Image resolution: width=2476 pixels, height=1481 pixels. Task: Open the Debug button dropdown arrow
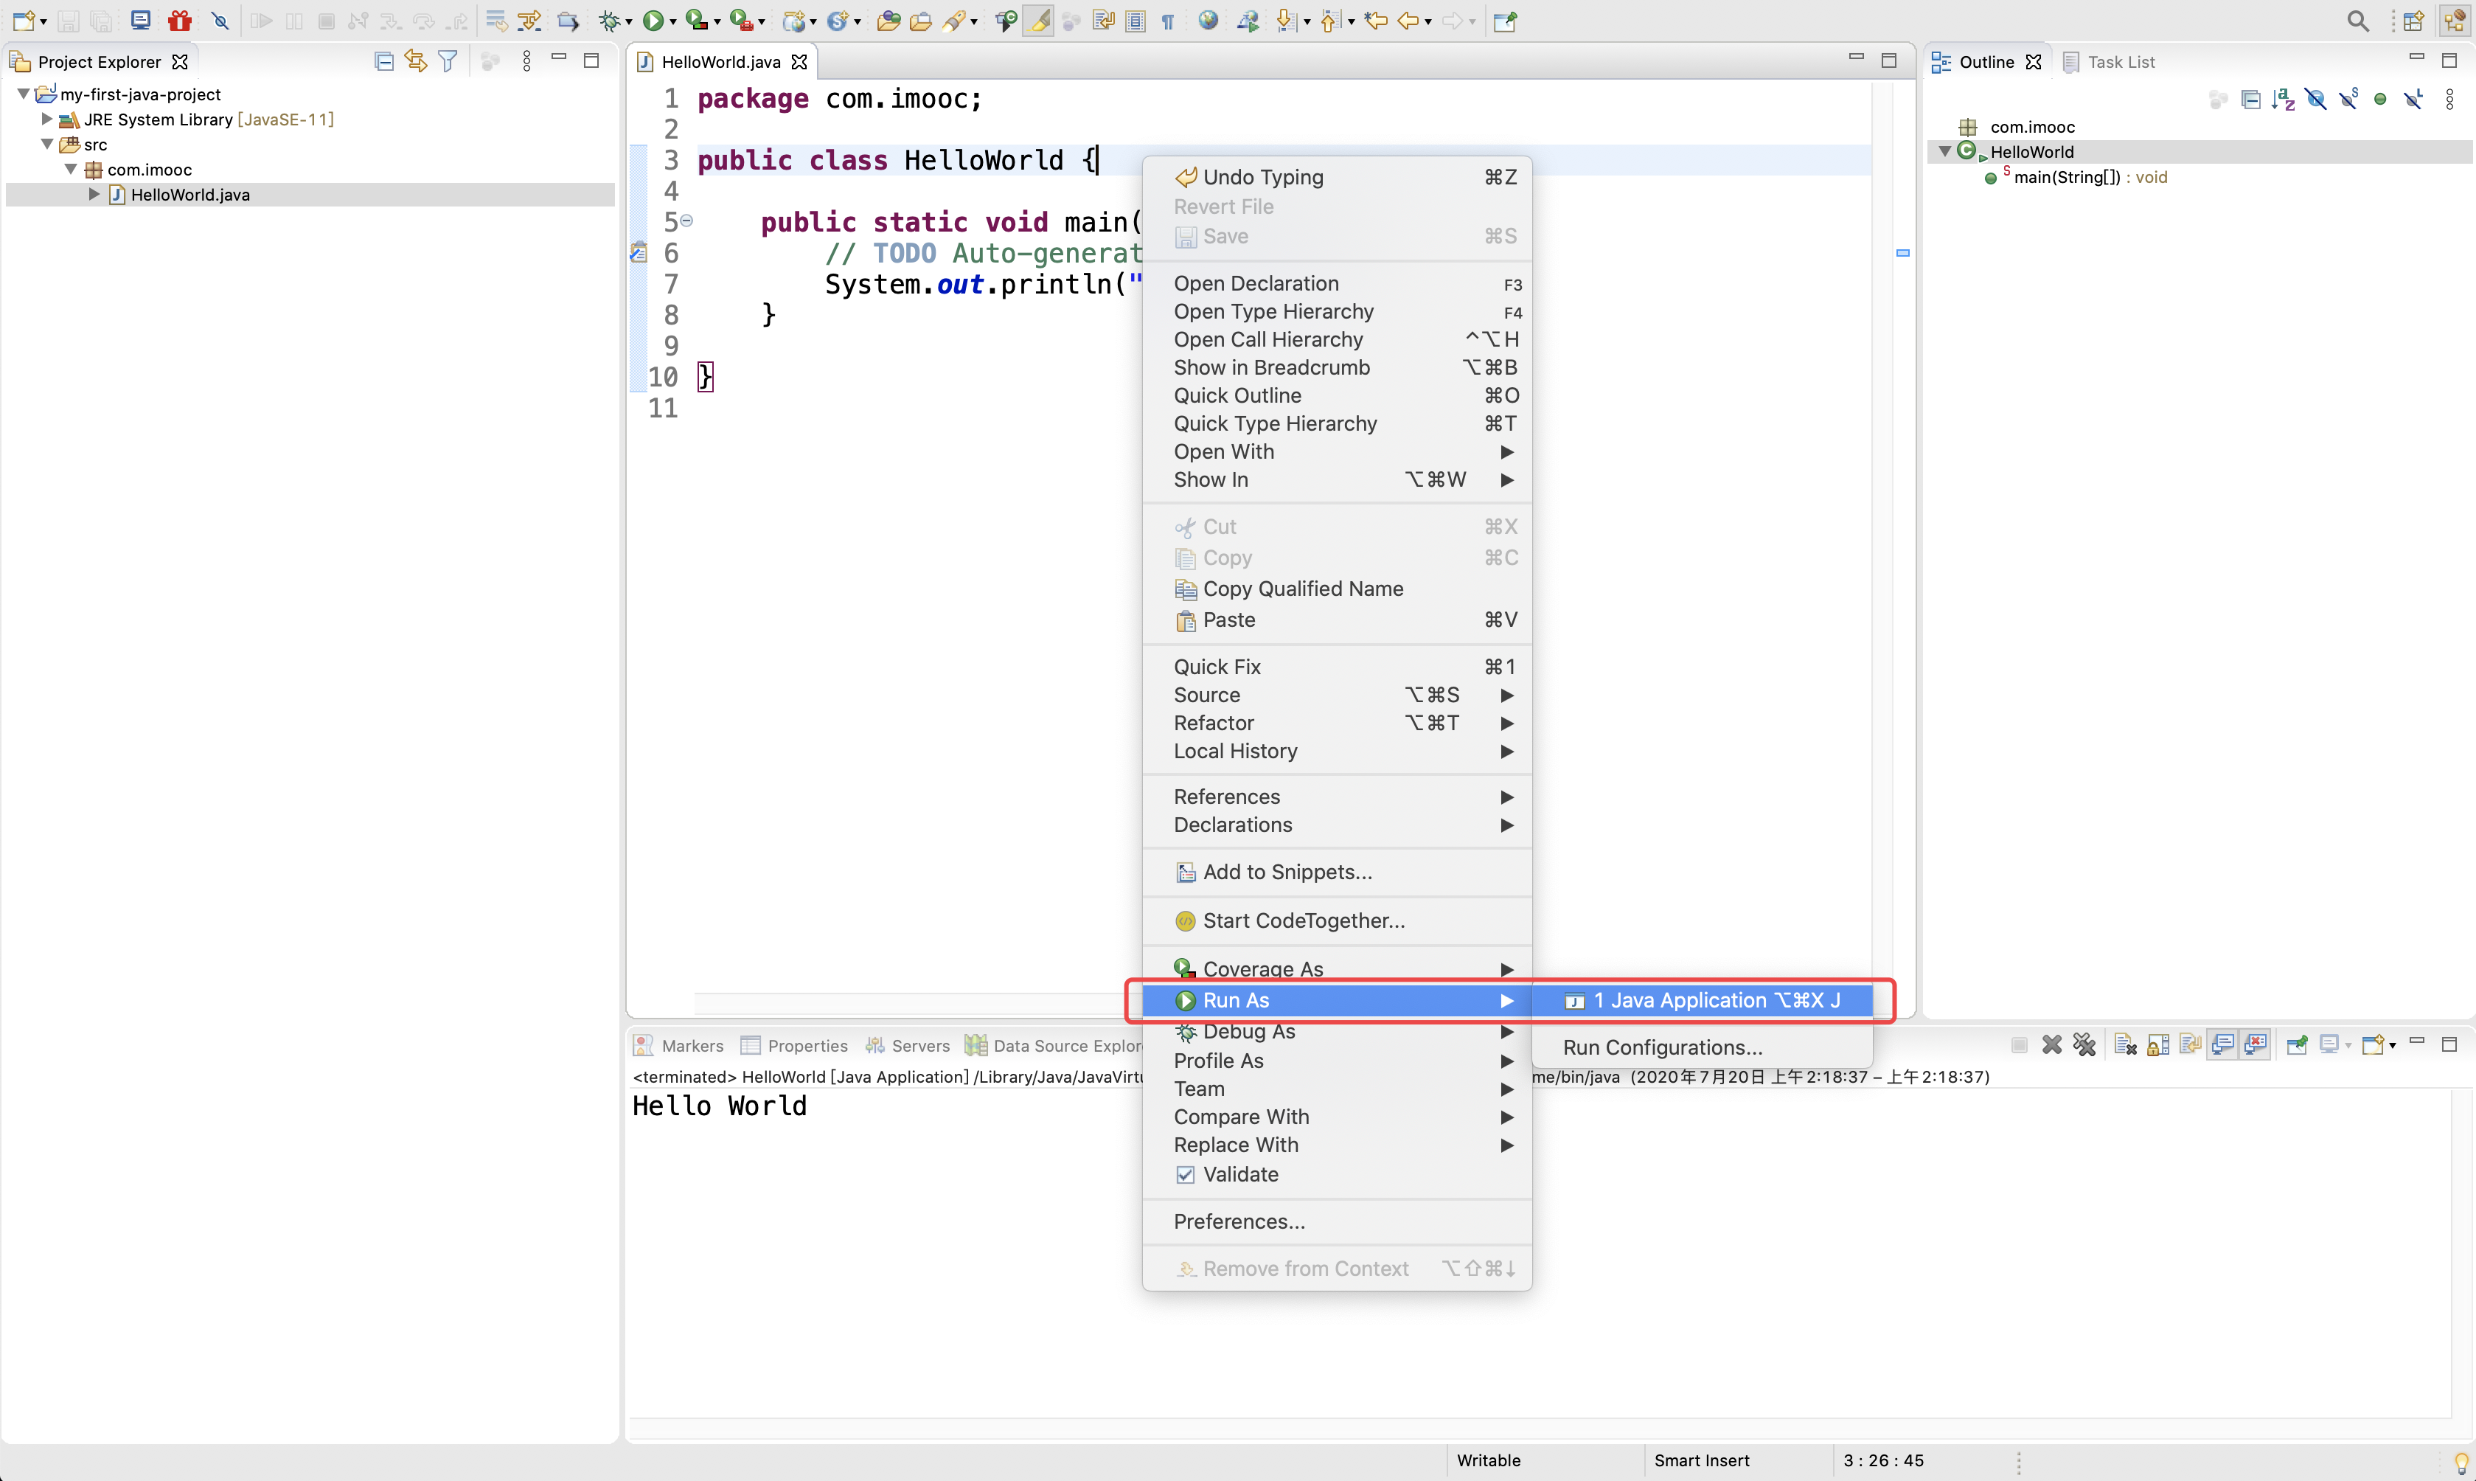pos(628,21)
